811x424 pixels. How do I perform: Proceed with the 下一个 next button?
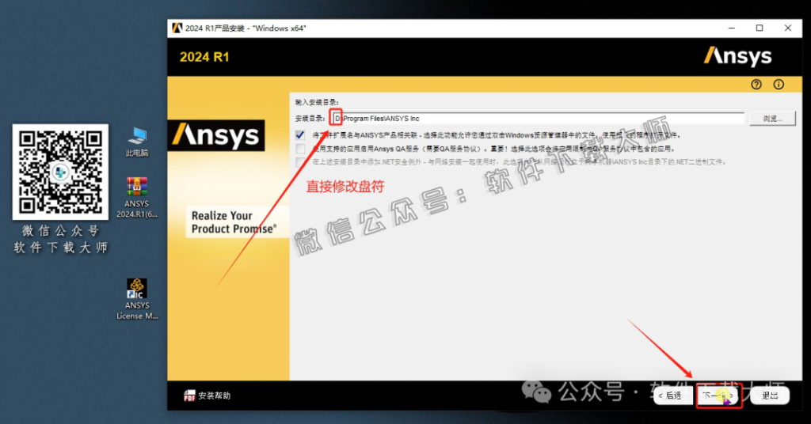tap(719, 396)
